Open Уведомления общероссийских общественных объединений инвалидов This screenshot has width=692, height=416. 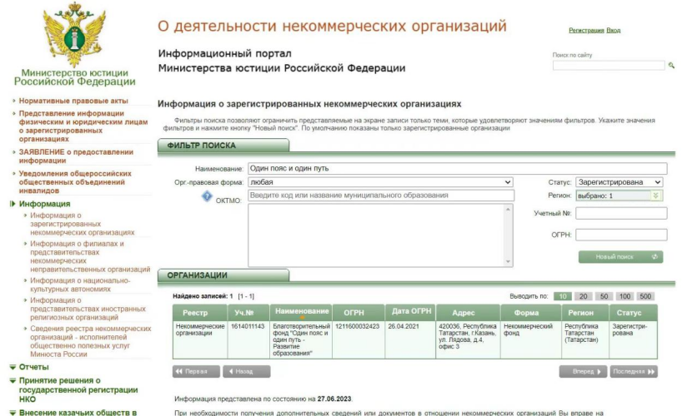coord(75,182)
